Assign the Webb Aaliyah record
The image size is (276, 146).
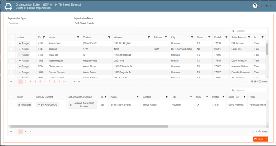[x=24, y=61]
